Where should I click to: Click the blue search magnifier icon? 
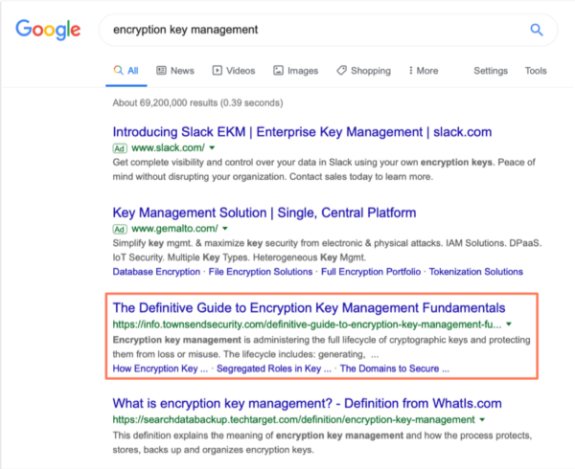click(537, 30)
